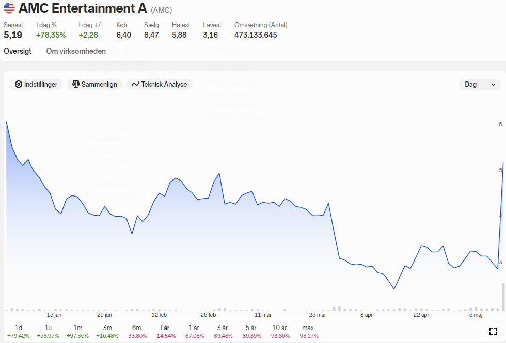Click the Køb price 6,40
The width and height of the screenshot is (506, 343).
(123, 35)
